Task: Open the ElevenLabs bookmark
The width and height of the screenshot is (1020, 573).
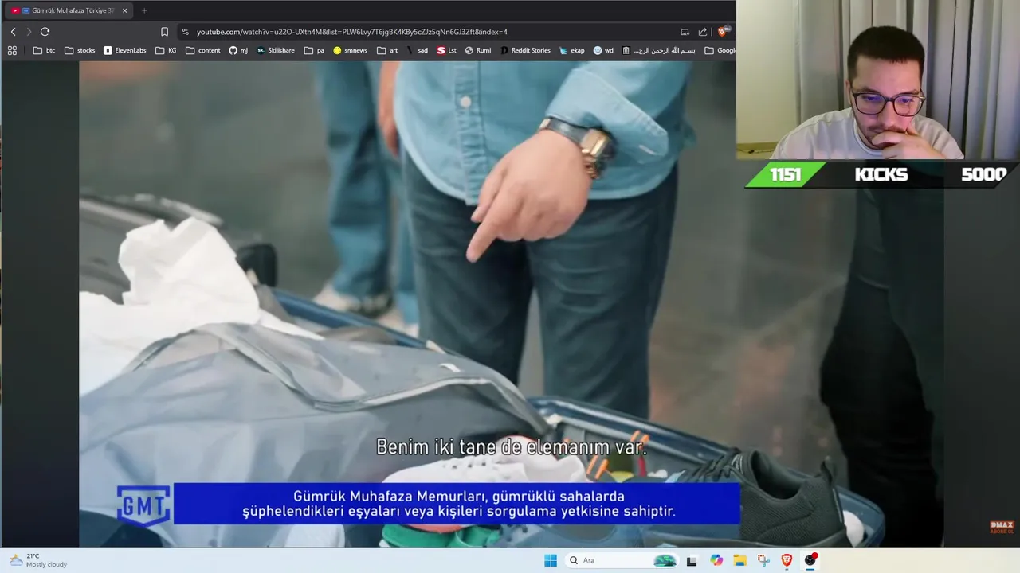Action: pyautogui.click(x=125, y=50)
